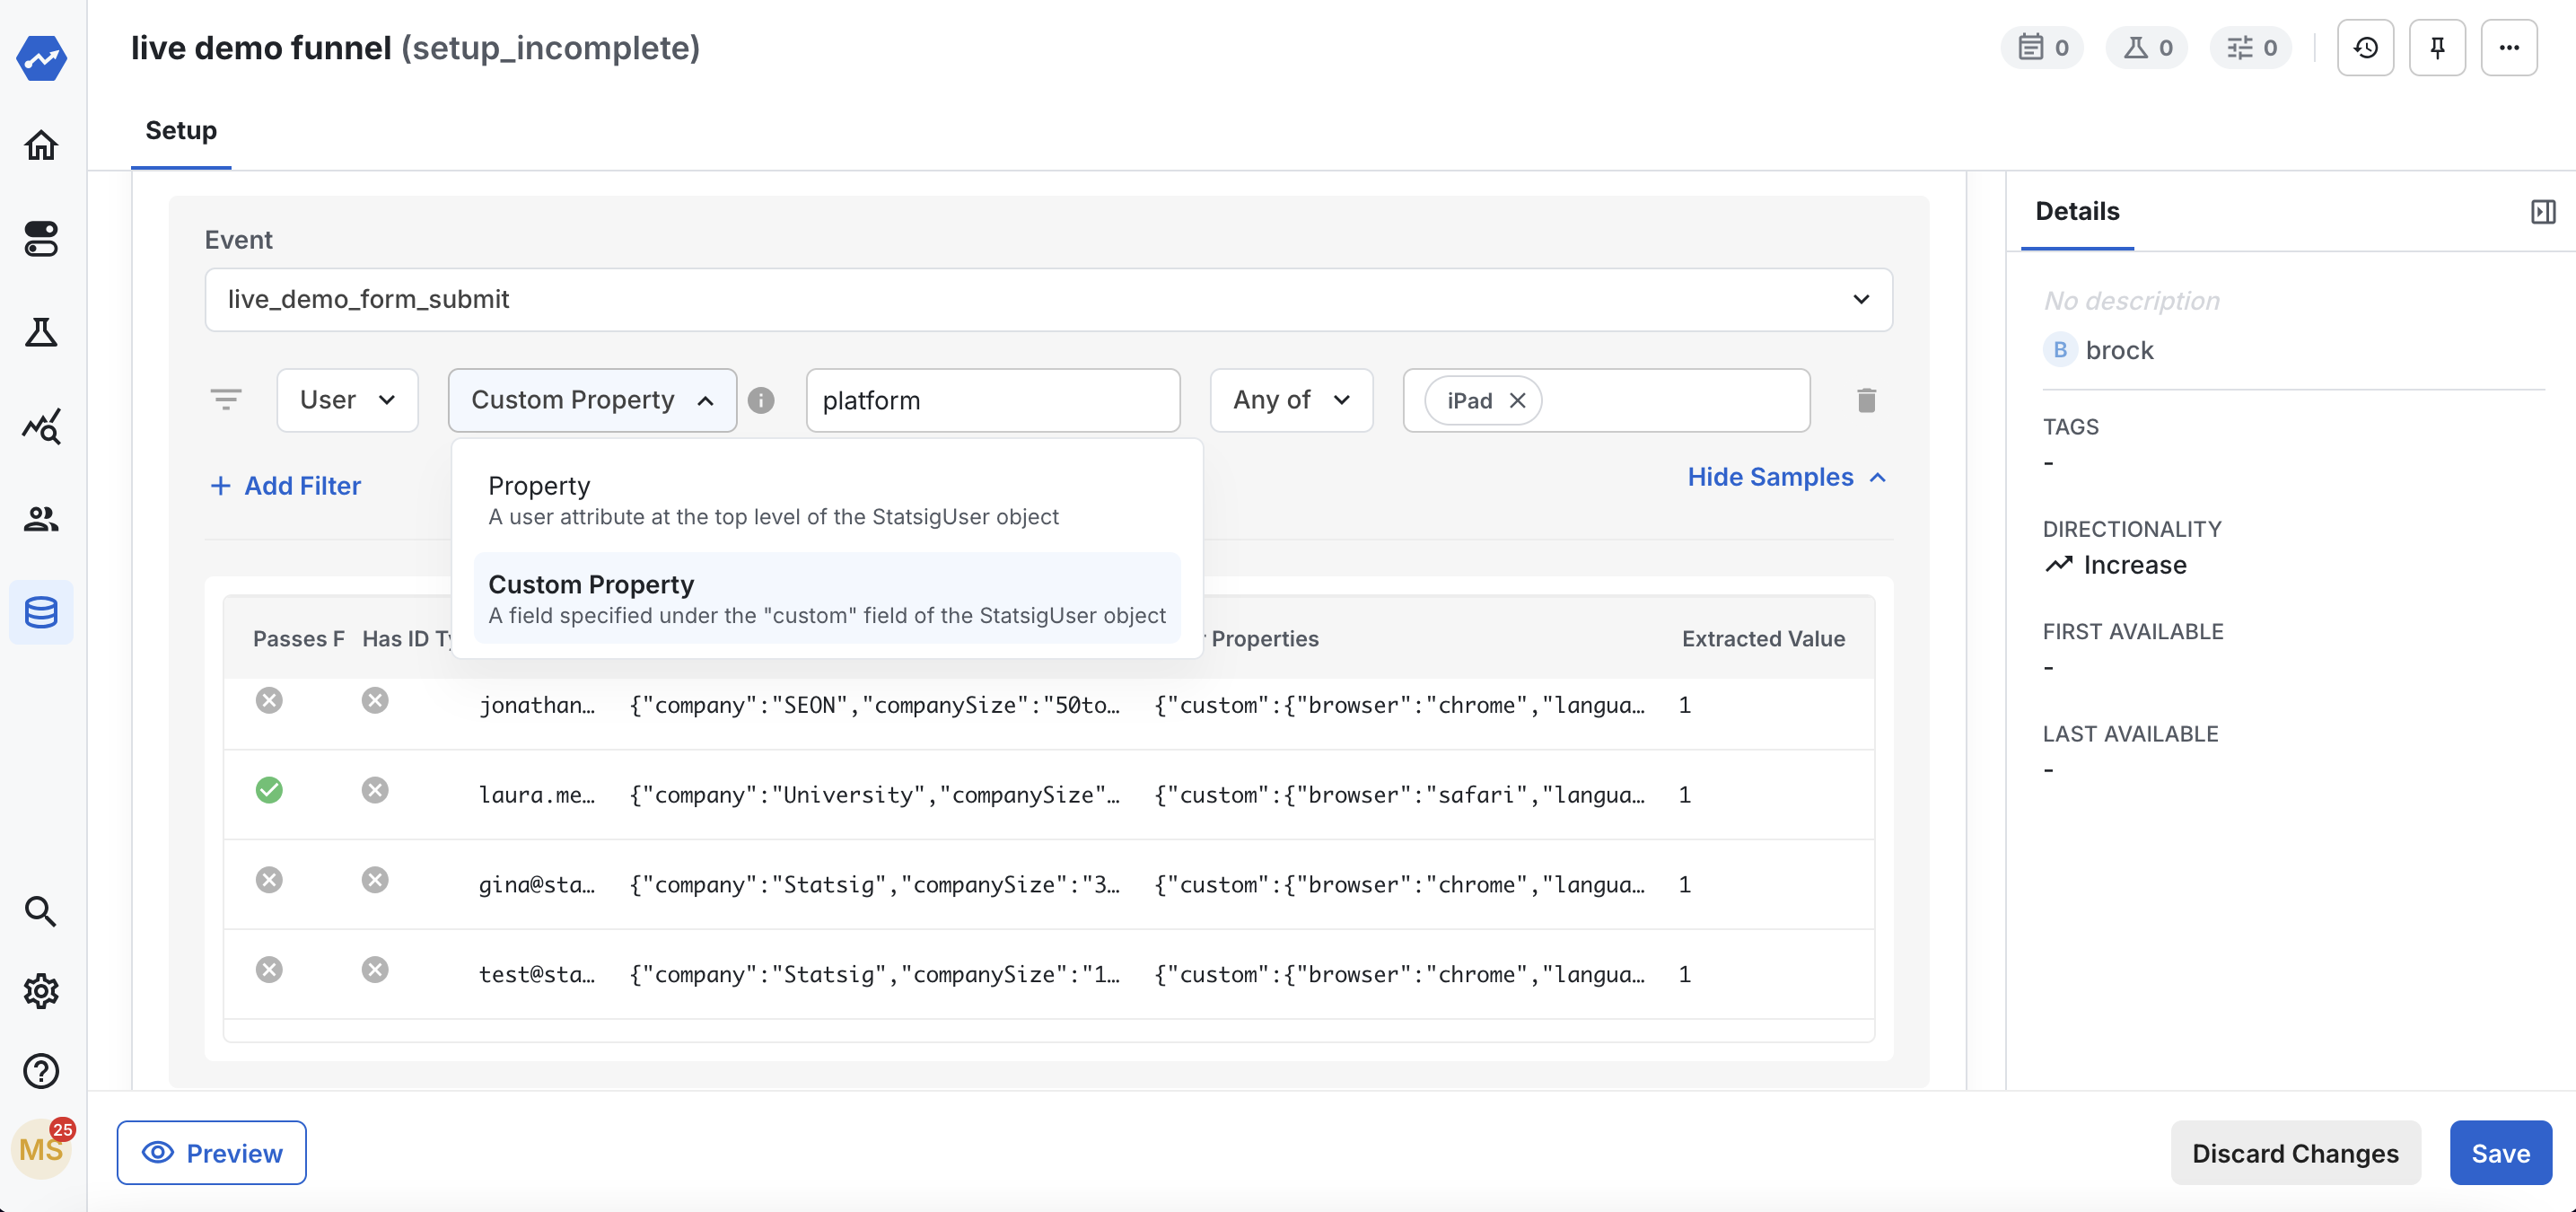
Task: Toggle the green checkmark pass filter row
Action: [267, 792]
